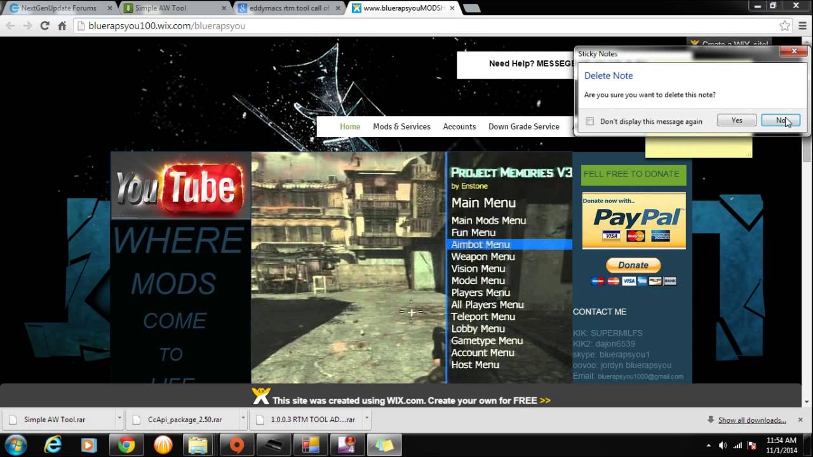Open the volume speaker tray icon
813x457 pixels.
pyautogui.click(x=723, y=445)
